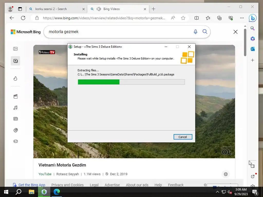Close the korku seansi 2 tab
Viewport: 263px width, 197px height.
[83, 9]
